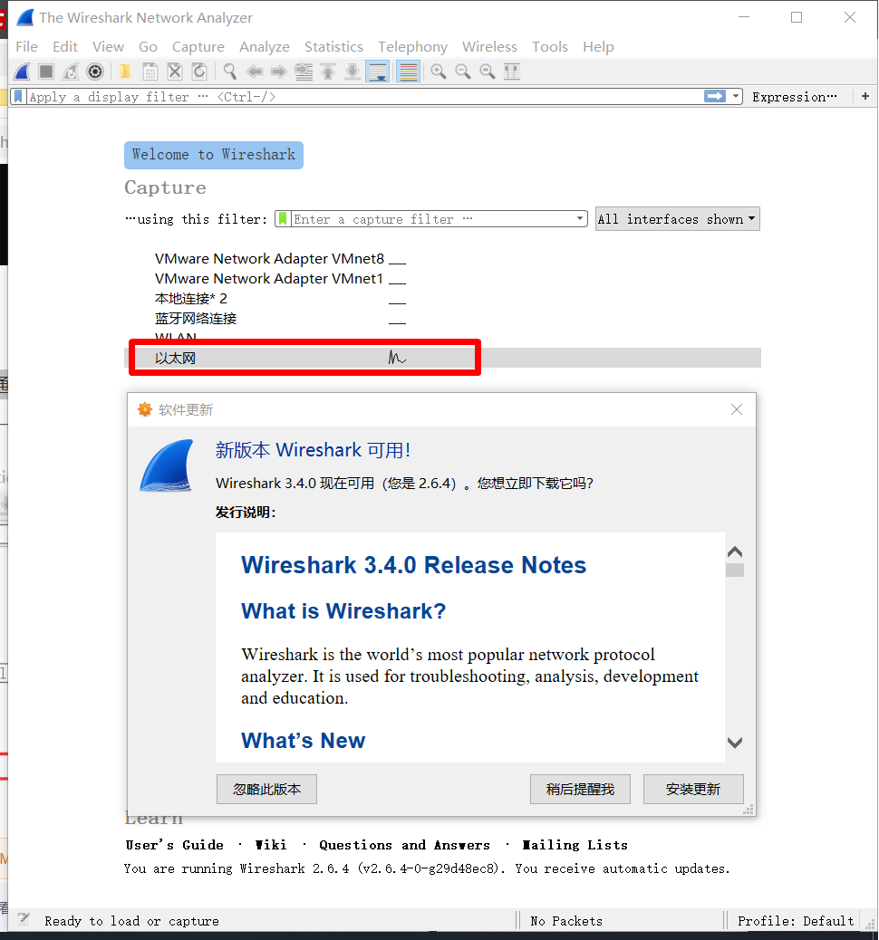Go to next packet arrow
Viewport: 879px width, 940px height.
[x=279, y=72]
